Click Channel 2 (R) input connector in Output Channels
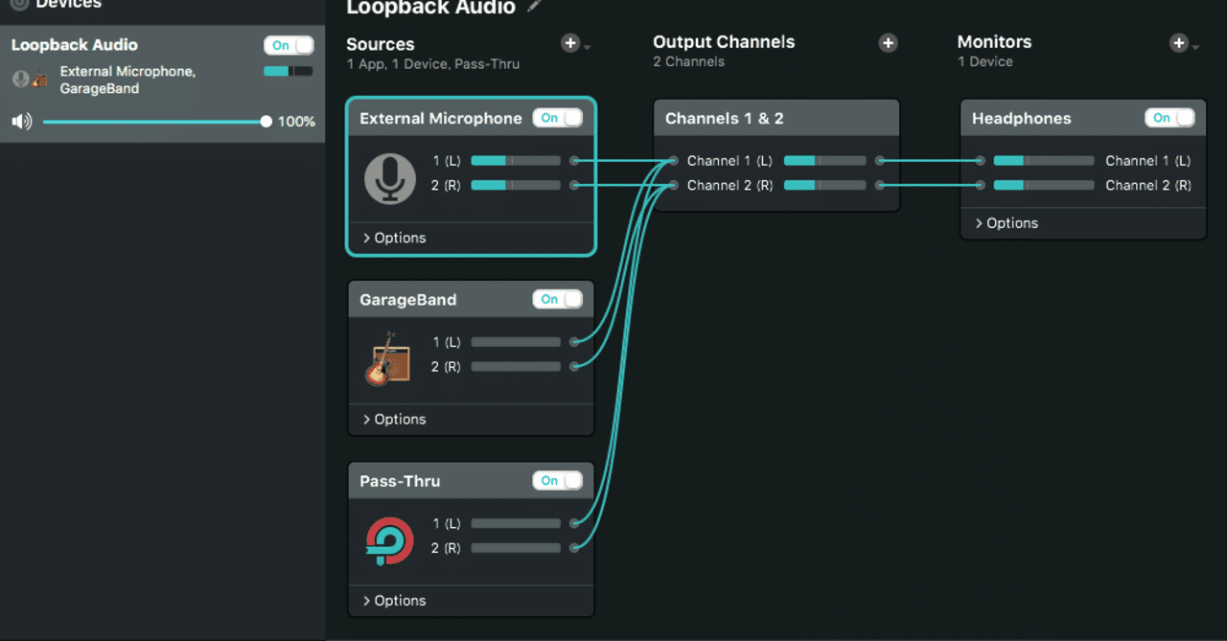The image size is (1227, 641). [x=674, y=185]
